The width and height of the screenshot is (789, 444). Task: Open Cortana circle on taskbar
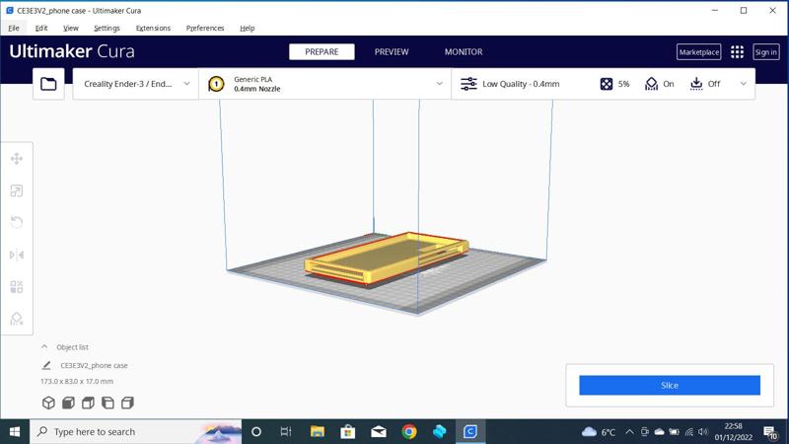(256, 431)
